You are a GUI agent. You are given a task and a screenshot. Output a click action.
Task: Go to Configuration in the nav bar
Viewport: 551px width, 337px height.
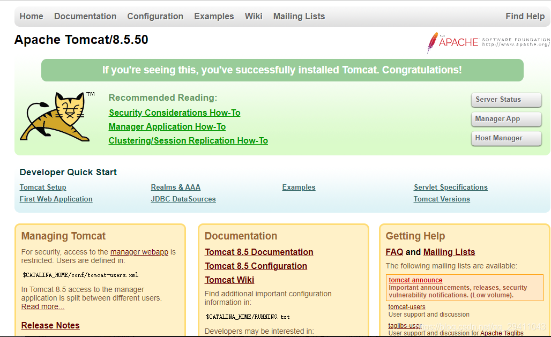point(155,16)
